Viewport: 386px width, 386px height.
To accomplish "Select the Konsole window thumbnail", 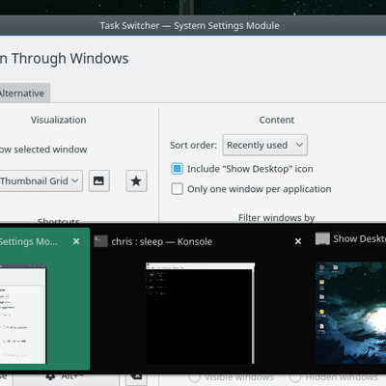I will pyautogui.click(x=200, y=313).
